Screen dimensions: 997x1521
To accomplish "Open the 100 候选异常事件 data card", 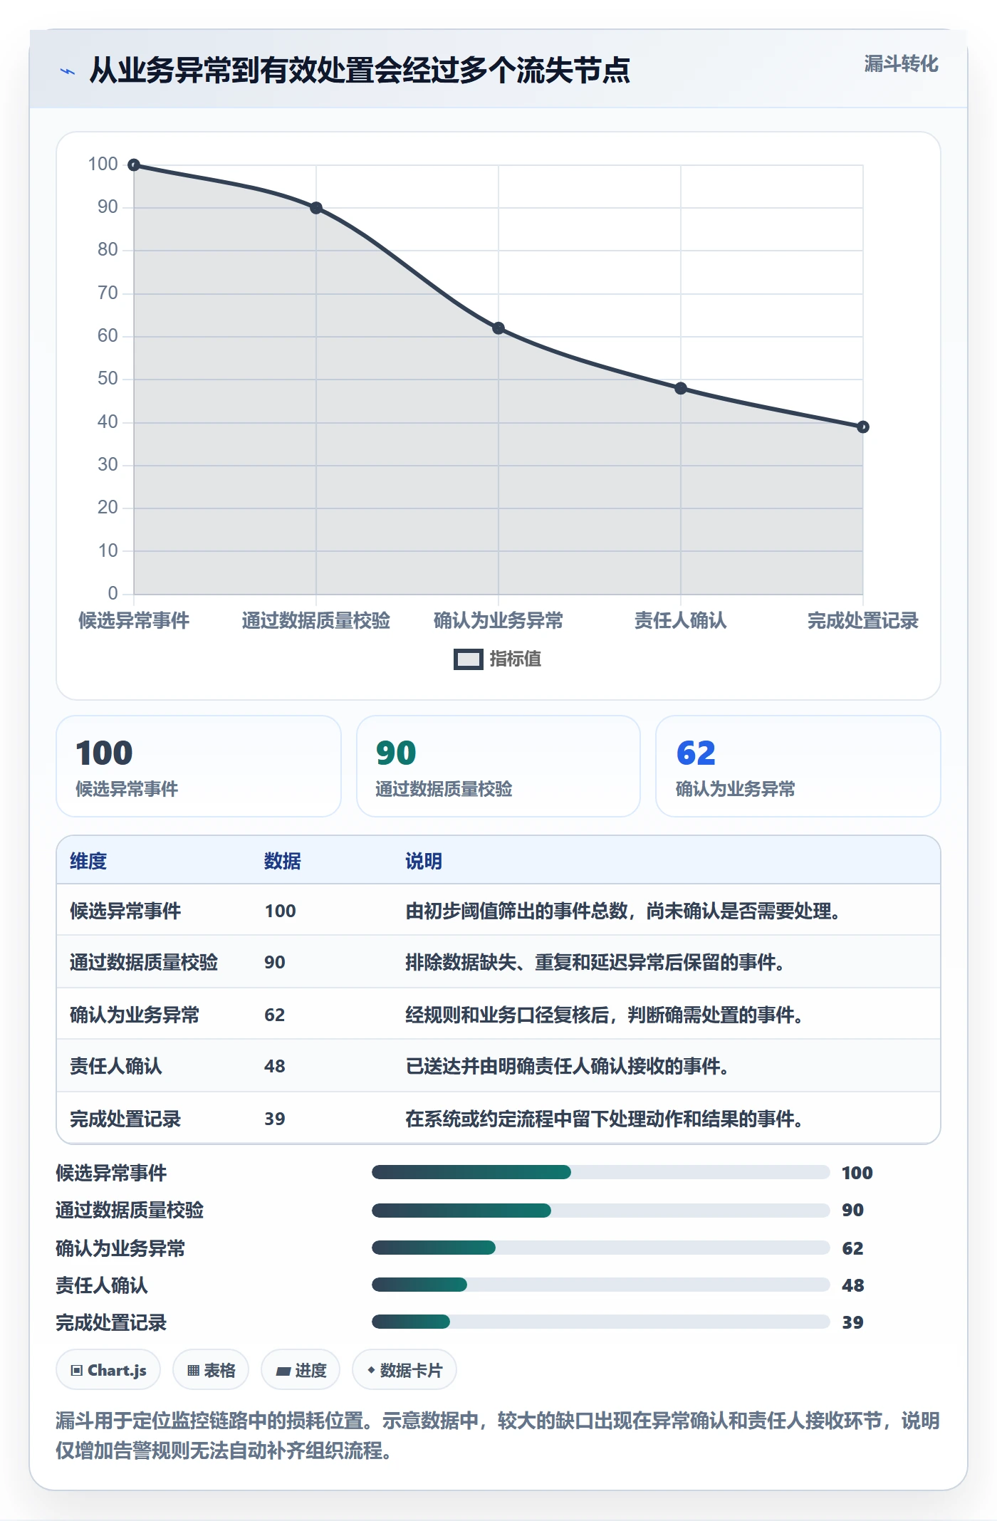I will 199,766.
